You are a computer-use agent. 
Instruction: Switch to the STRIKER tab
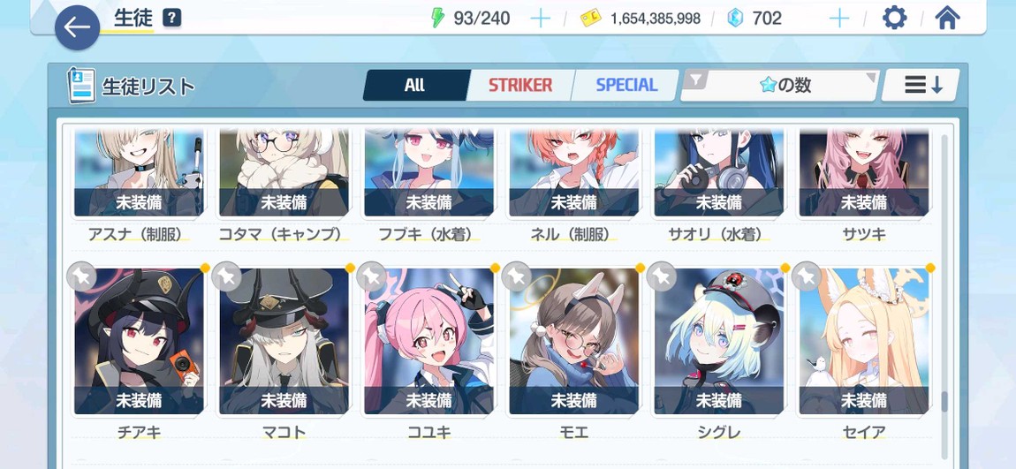click(520, 86)
